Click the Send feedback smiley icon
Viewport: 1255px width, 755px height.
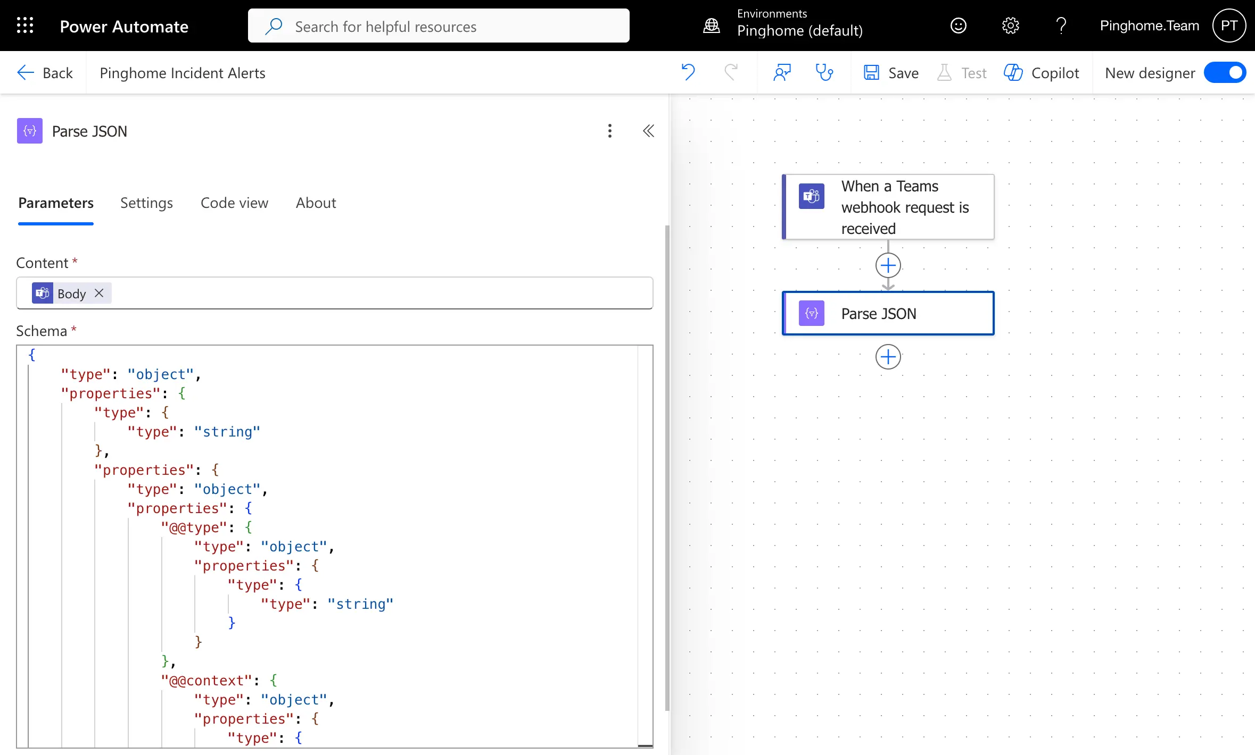point(959,25)
